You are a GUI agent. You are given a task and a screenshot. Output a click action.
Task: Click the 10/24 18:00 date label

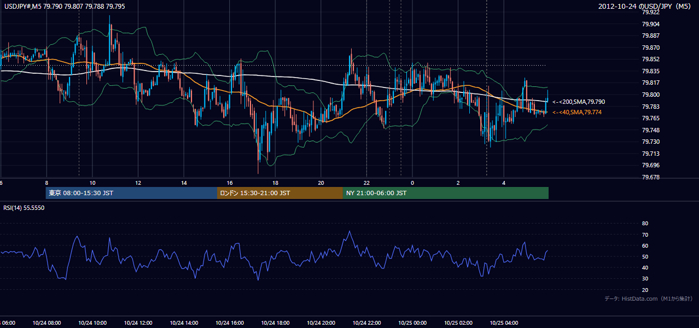coord(275,323)
